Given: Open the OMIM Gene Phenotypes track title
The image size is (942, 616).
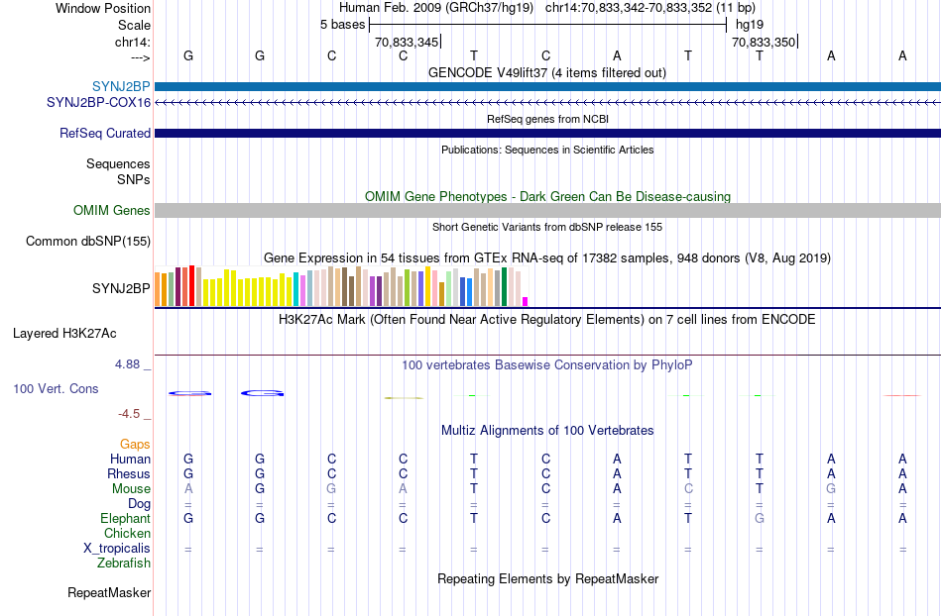Looking at the screenshot, I should [x=547, y=197].
